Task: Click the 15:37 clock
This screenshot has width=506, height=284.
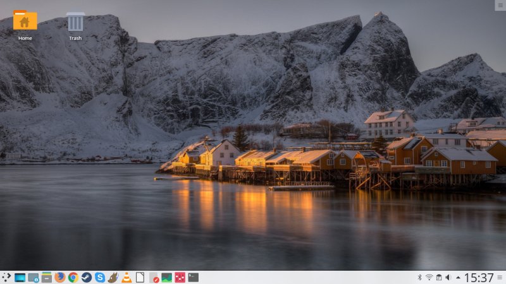Action: point(479,278)
